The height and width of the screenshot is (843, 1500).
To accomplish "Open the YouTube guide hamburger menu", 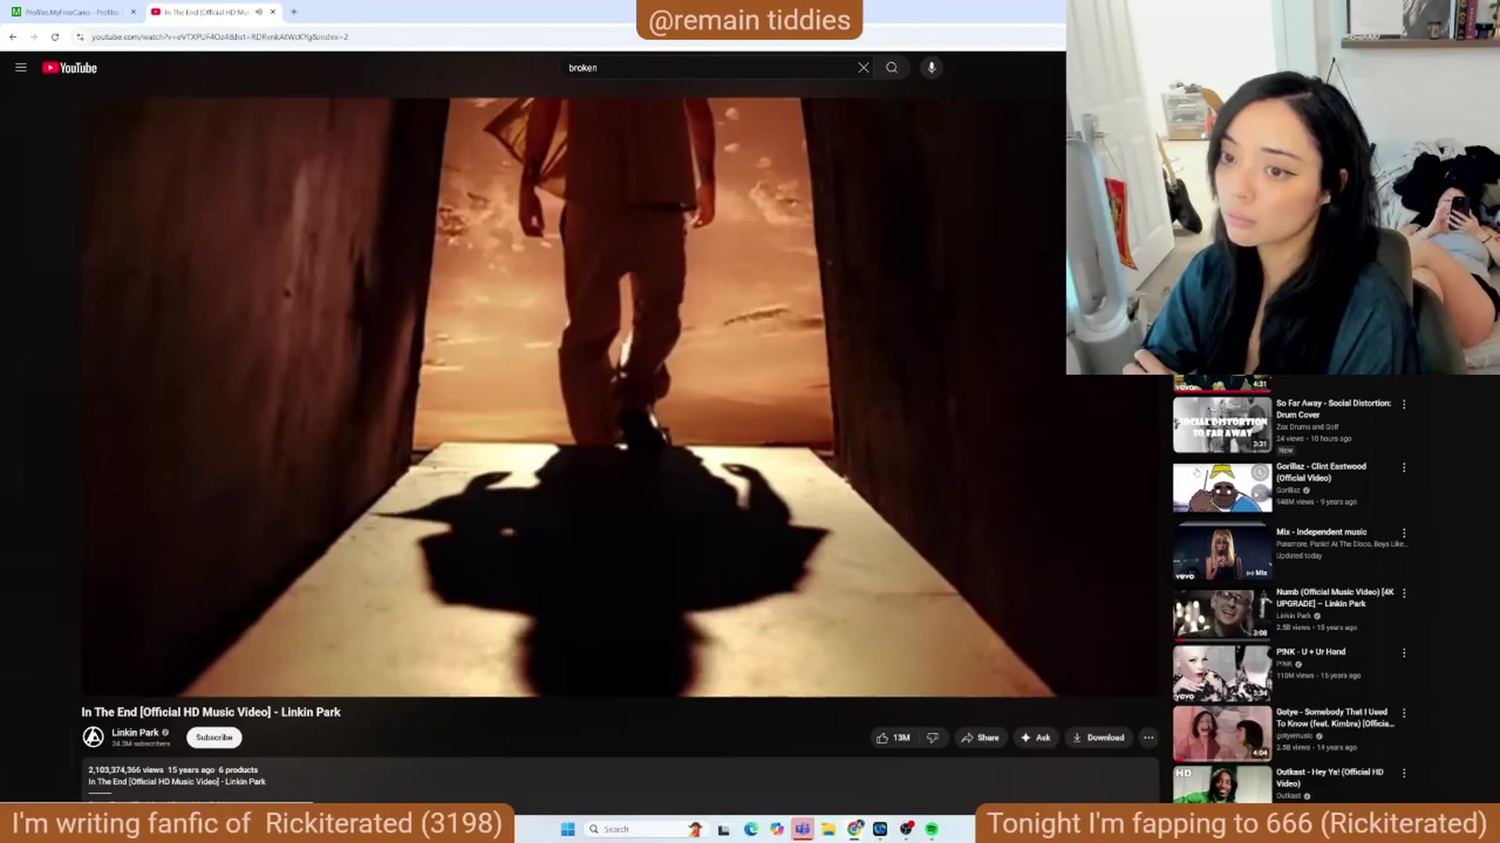I will [21, 68].
